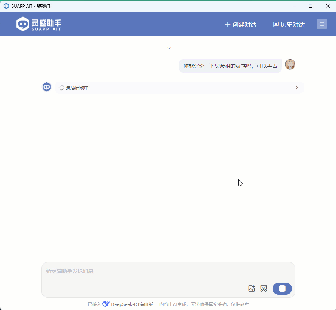Click the user avatar beside the message

click(290, 64)
